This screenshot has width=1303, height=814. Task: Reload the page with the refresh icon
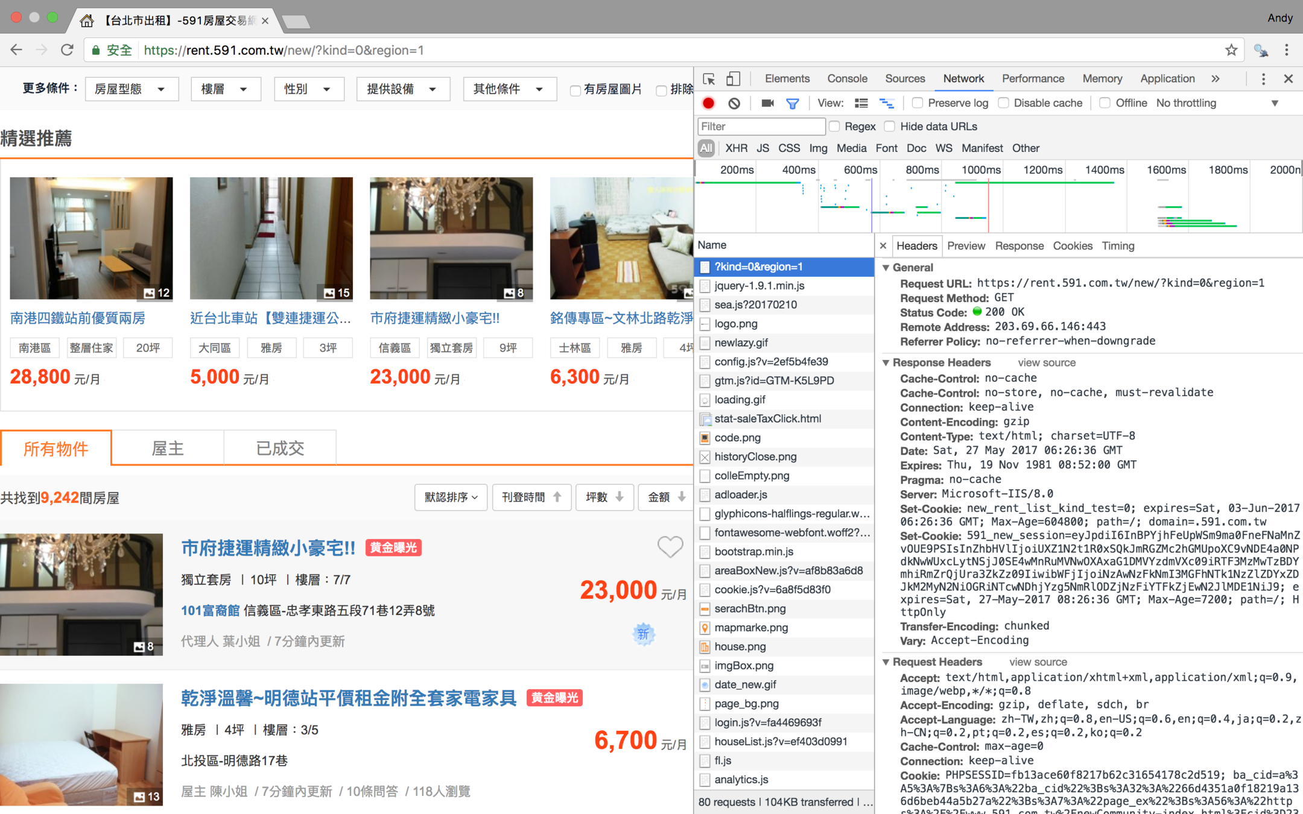tap(67, 50)
